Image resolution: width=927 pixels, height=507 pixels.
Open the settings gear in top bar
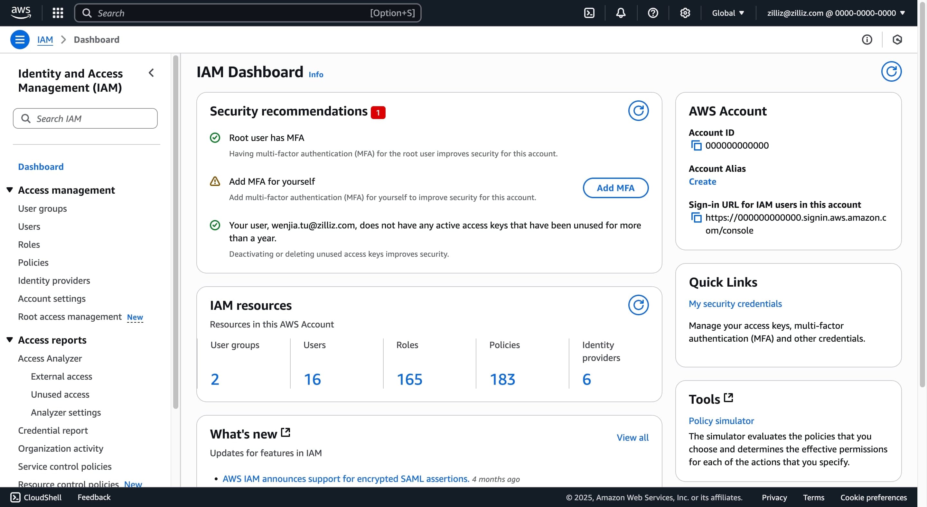pyautogui.click(x=685, y=13)
